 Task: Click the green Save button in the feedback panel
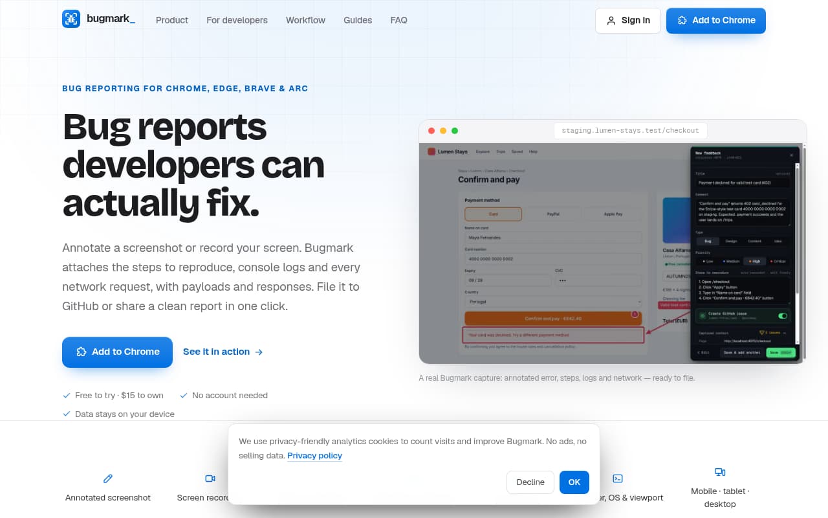[781, 352]
